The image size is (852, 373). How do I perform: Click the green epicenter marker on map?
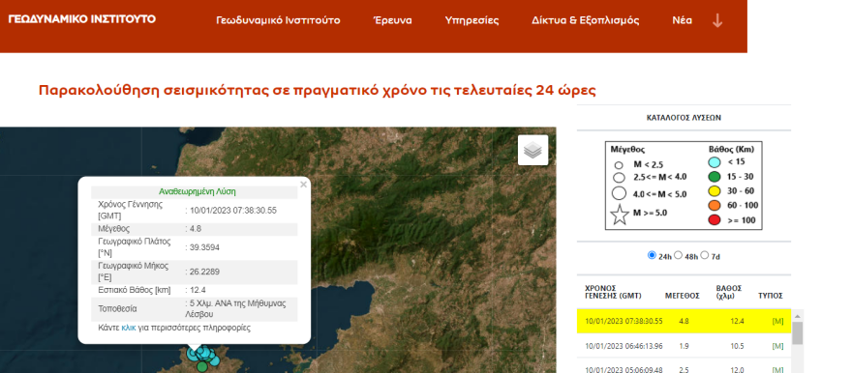click(202, 367)
